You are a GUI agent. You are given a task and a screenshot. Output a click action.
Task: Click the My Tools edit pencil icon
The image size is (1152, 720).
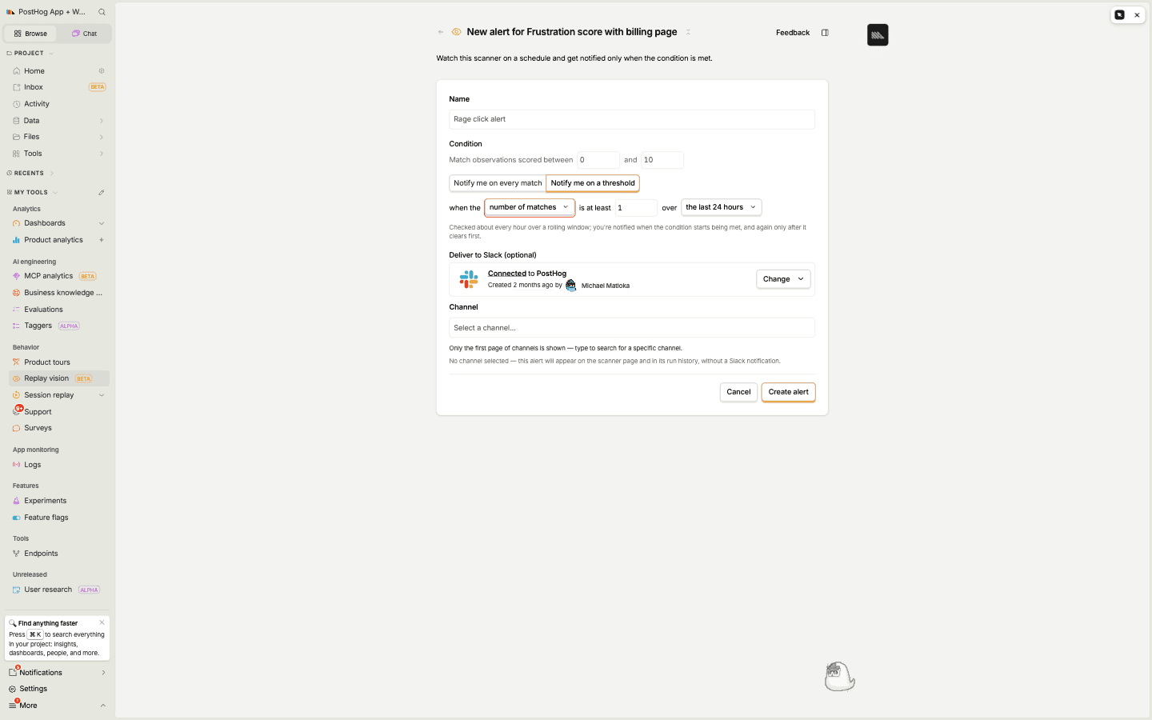(102, 193)
